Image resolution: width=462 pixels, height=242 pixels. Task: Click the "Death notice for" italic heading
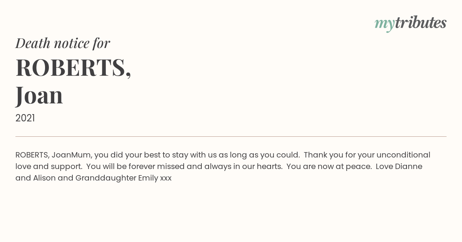[63, 43]
